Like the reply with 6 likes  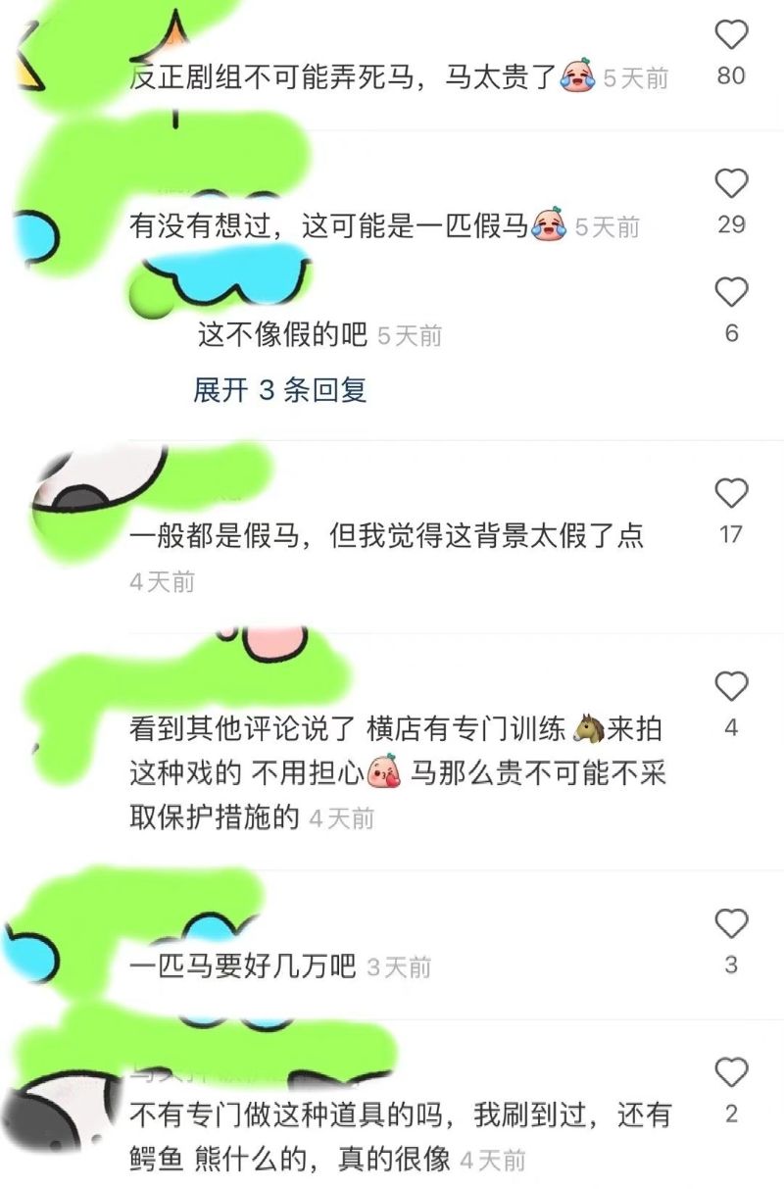pos(731,292)
